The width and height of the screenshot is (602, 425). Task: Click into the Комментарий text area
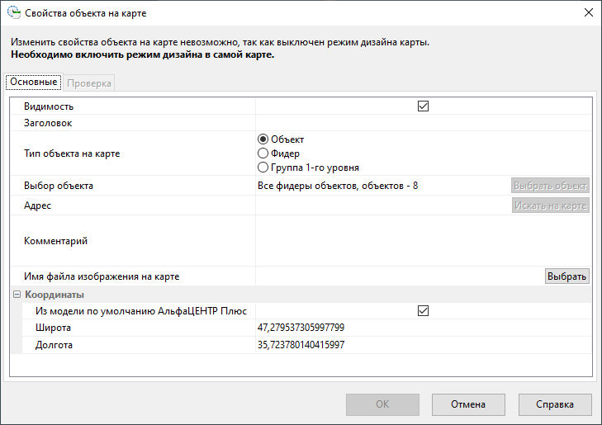click(423, 241)
